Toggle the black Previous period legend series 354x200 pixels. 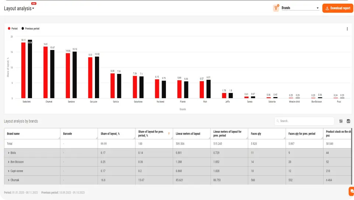[x=31, y=28]
